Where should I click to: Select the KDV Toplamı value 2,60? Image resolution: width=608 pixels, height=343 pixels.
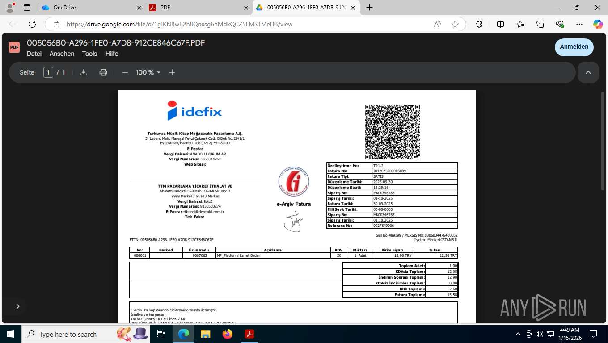point(453,289)
